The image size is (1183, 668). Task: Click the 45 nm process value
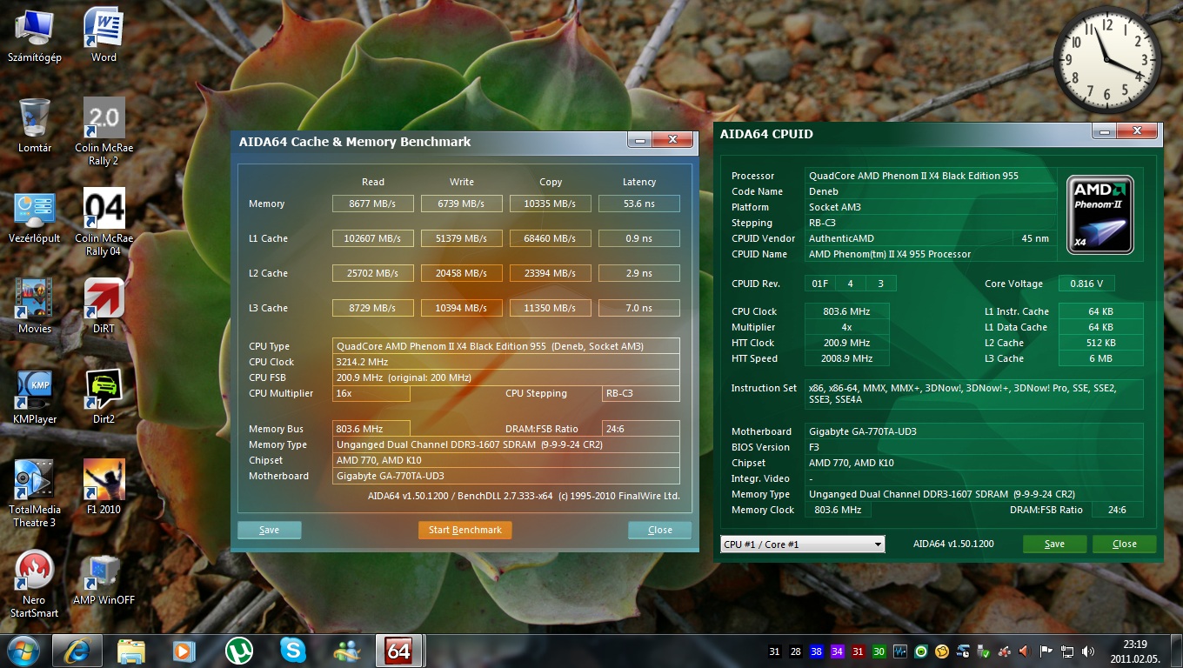click(1036, 238)
